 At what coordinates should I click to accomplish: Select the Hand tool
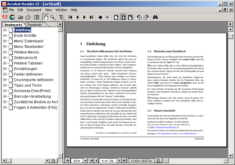coord(46,17)
